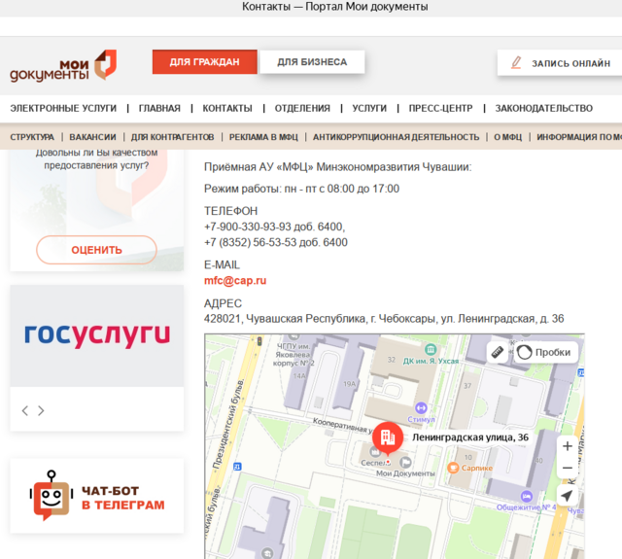Open the Услуги menu item
This screenshot has width=622, height=559.
coord(369,108)
